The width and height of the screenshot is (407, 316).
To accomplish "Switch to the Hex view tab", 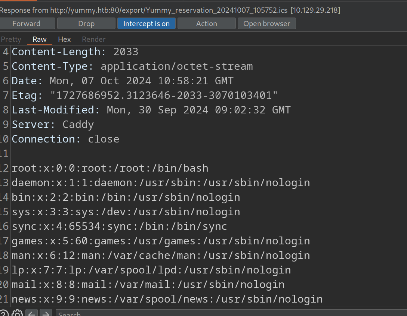I will coord(64,40).
